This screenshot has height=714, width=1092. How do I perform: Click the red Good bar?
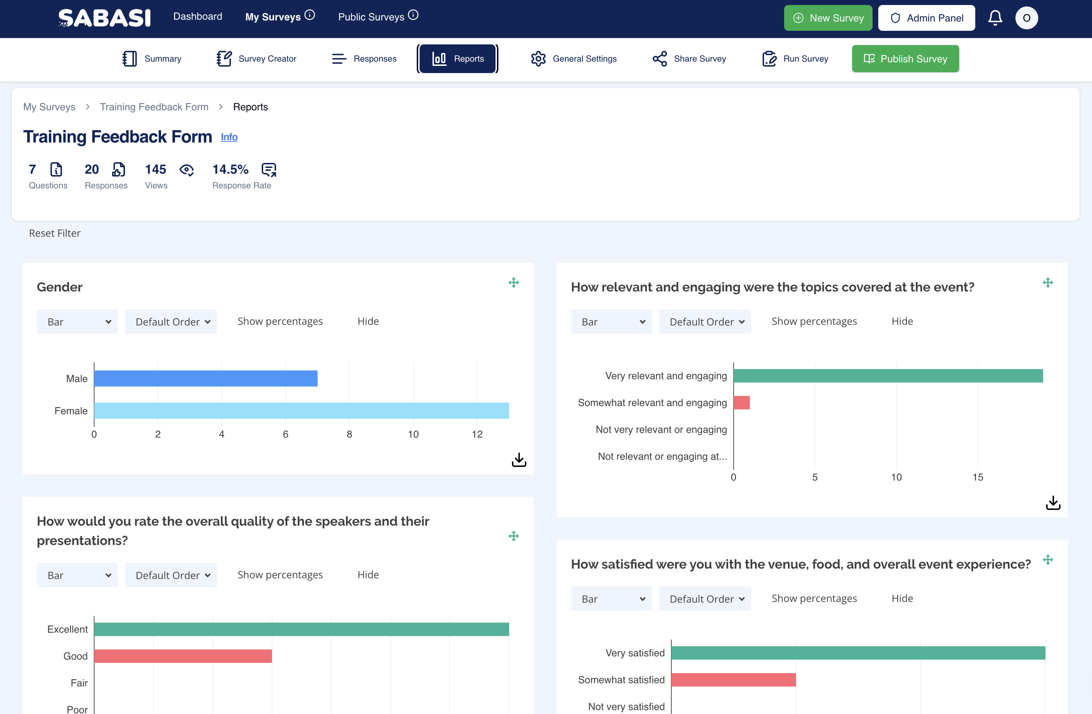[183, 656]
